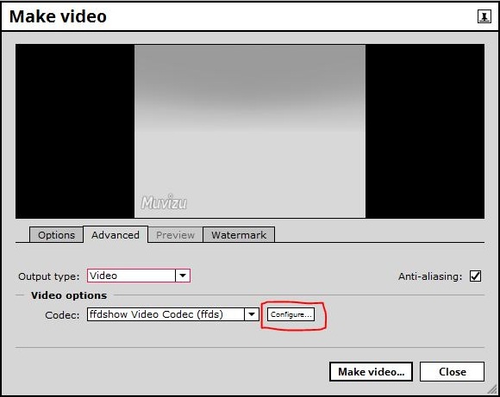Image resolution: width=500 pixels, height=397 pixels.
Task: Switch to the Options tab
Action: point(56,235)
